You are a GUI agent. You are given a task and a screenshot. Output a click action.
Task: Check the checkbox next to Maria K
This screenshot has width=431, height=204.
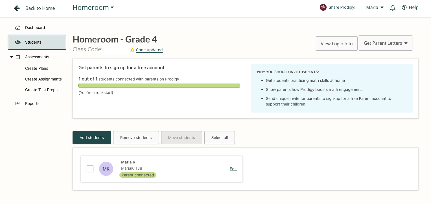90,169
